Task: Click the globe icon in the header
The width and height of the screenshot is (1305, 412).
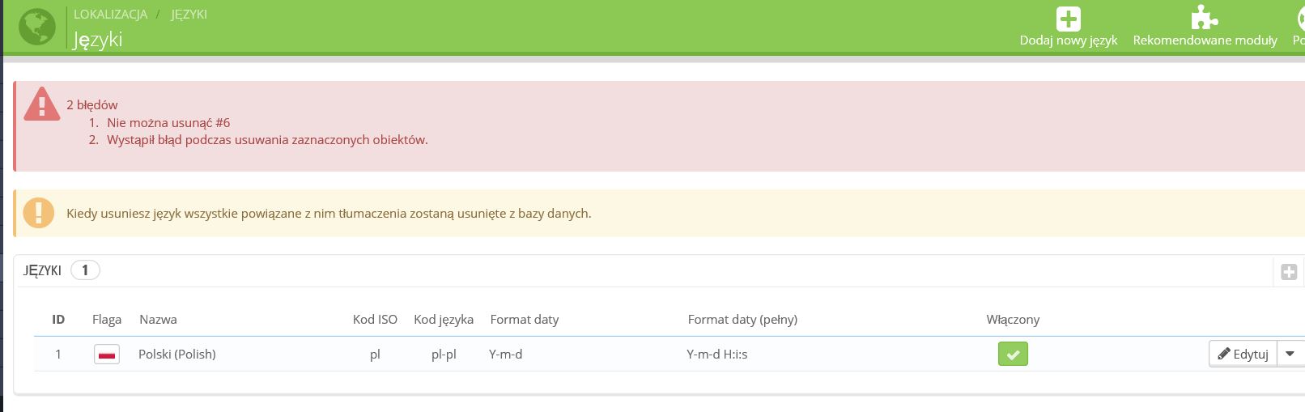Action: tap(36, 27)
